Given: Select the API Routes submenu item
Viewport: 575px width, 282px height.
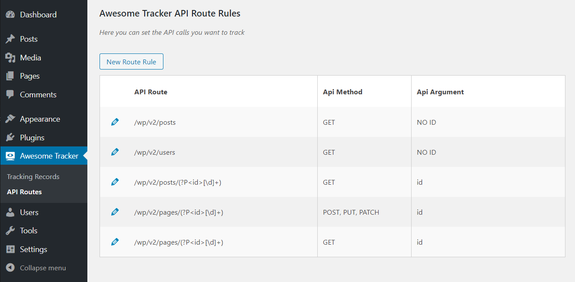Looking at the screenshot, I should click(x=24, y=192).
